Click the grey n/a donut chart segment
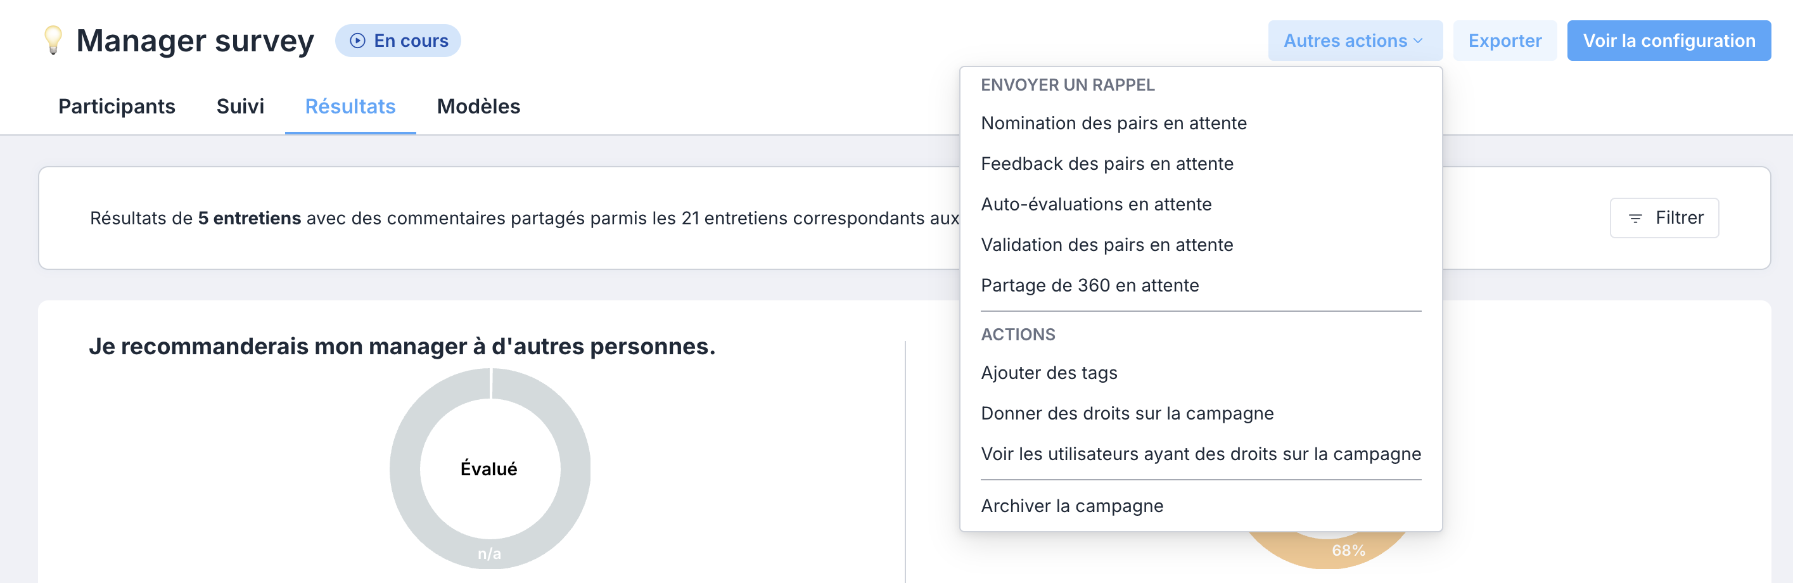The image size is (1793, 583). click(x=489, y=553)
